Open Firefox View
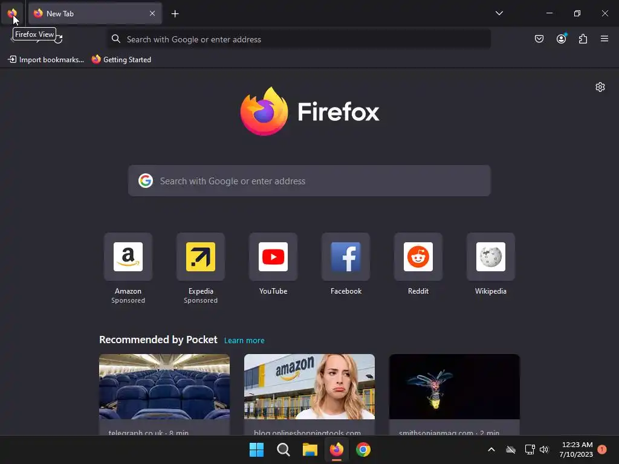The image size is (619, 464). (x=12, y=13)
